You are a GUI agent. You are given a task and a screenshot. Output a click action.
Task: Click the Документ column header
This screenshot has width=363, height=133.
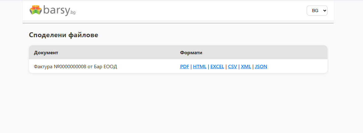click(x=46, y=53)
